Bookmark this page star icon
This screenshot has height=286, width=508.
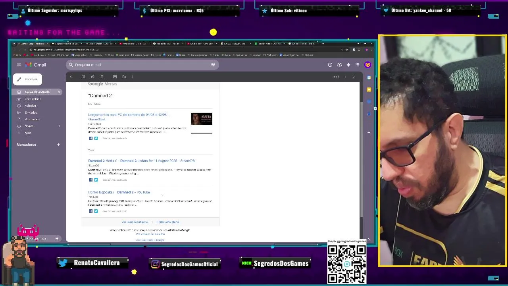coord(347,50)
